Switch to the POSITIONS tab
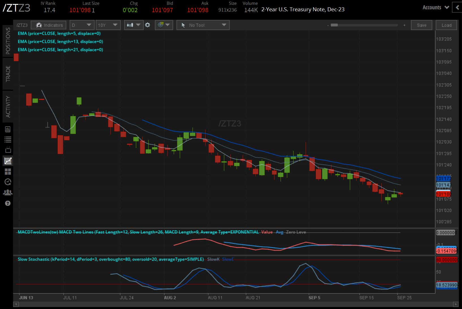The image size is (462, 309). 8,41
